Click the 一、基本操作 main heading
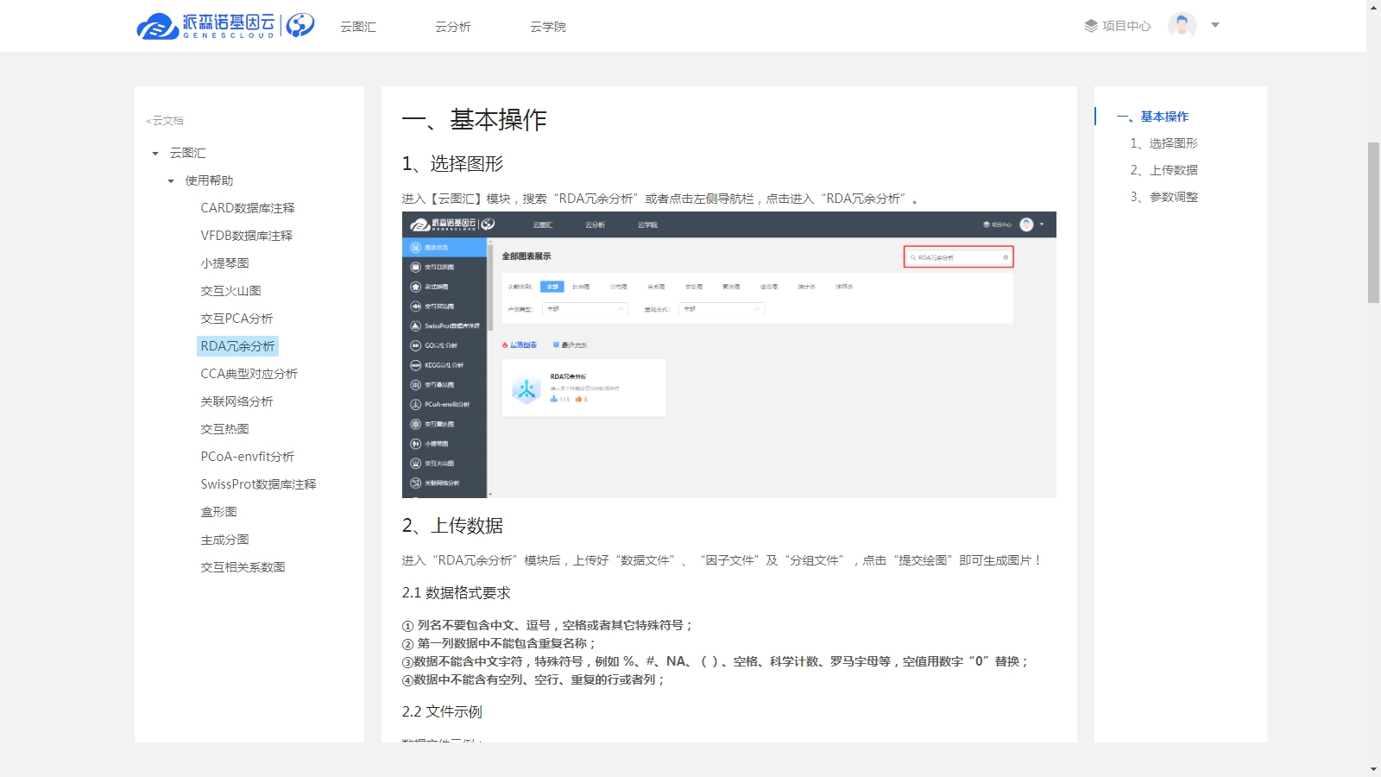Image resolution: width=1381 pixels, height=777 pixels. 475,120
